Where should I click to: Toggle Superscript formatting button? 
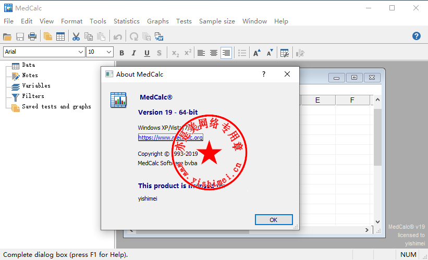188,53
